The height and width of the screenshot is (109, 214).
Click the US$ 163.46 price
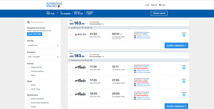click(x=77, y=23)
